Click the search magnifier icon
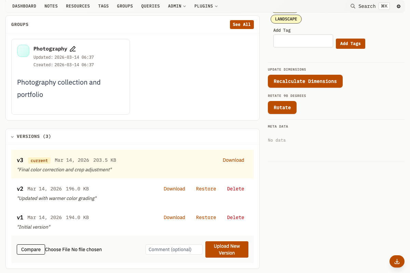The image size is (410, 273). pyautogui.click(x=353, y=6)
